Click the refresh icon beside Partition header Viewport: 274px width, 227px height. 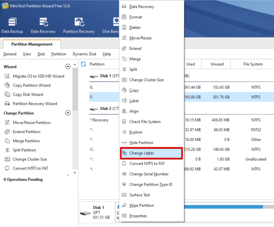(83, 64)
